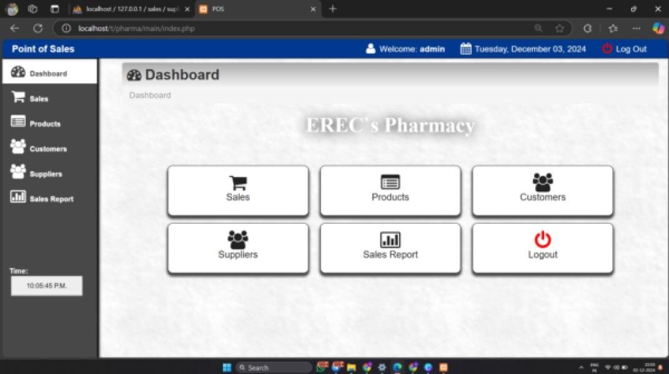Open Sales Report via the bar chart icon
The image size is (669, 374).
tap(17, 197)
